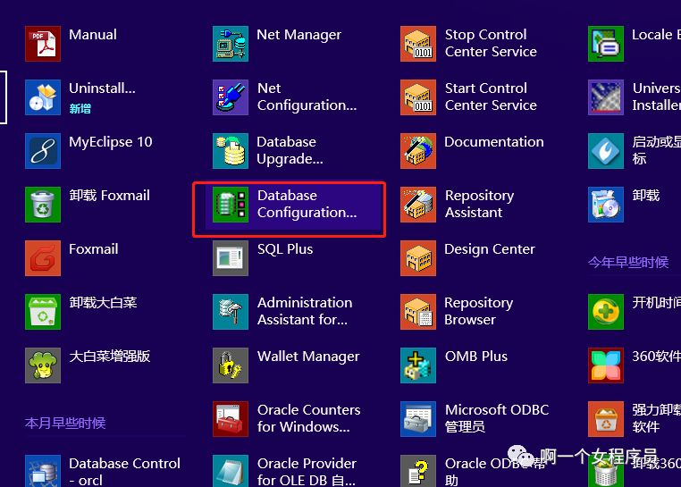
Task: Click the Uninstall tile marked 新增
Action: [80, 97]
